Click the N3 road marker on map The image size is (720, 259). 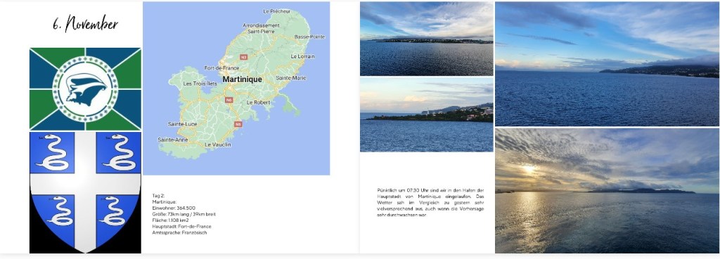coord(243,57)
